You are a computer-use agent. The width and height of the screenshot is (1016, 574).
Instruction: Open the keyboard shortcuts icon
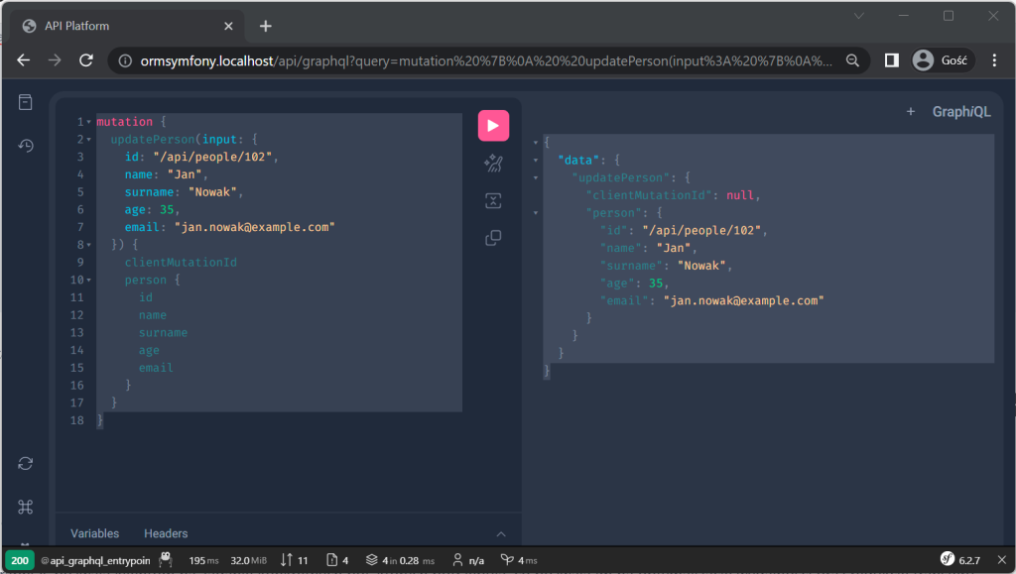click(x=25, y=507)
